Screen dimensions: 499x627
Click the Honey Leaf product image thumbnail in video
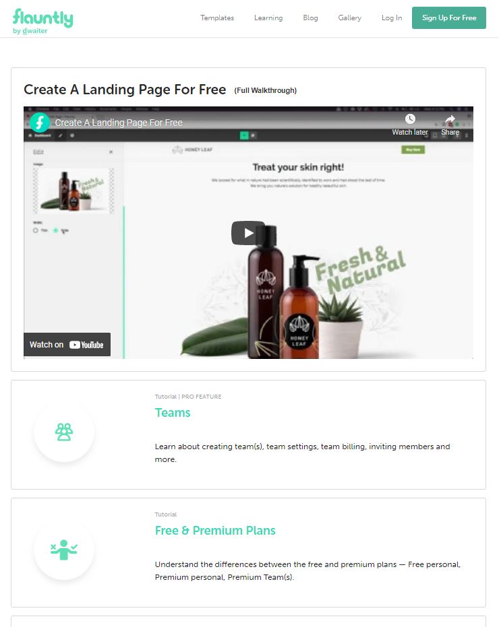pos(74,191)
